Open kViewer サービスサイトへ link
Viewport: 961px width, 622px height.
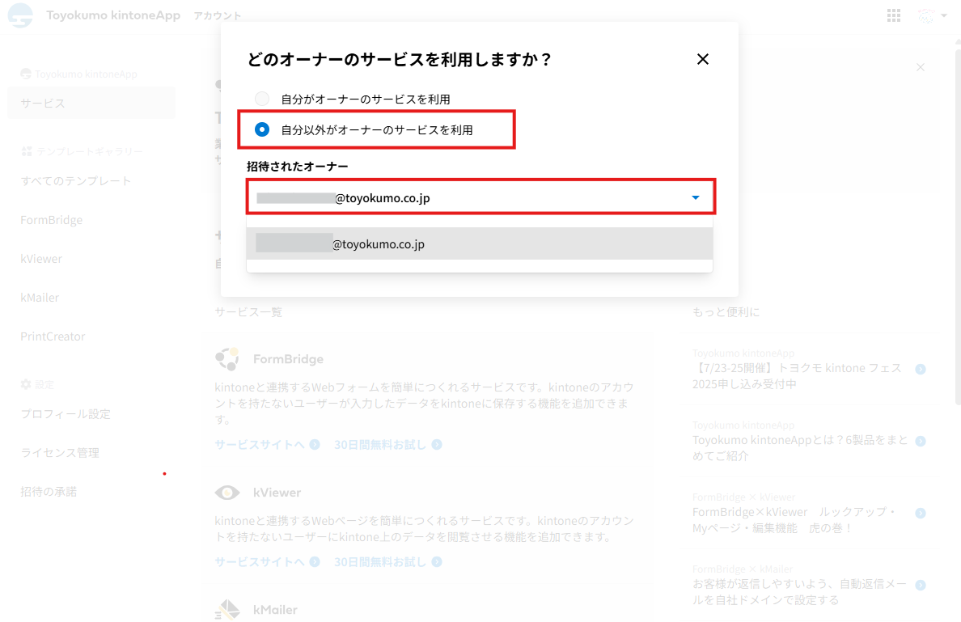259,562
